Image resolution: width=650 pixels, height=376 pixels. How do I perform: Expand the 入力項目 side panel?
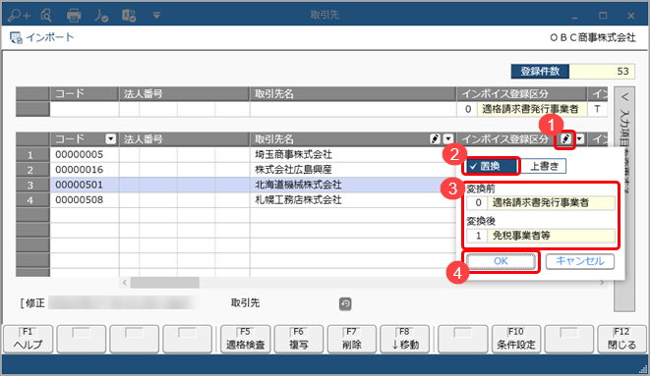[625, 97]
